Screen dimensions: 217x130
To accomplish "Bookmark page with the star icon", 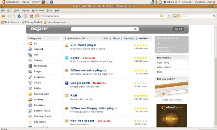I will [165, 16].
